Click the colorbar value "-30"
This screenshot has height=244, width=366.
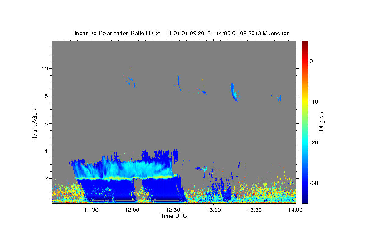point(314,183)
